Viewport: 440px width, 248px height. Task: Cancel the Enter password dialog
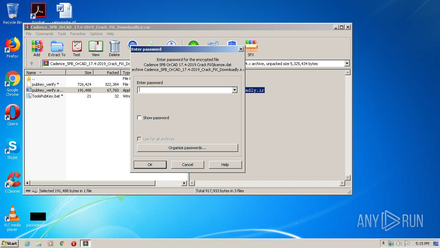tap(187, 165)
